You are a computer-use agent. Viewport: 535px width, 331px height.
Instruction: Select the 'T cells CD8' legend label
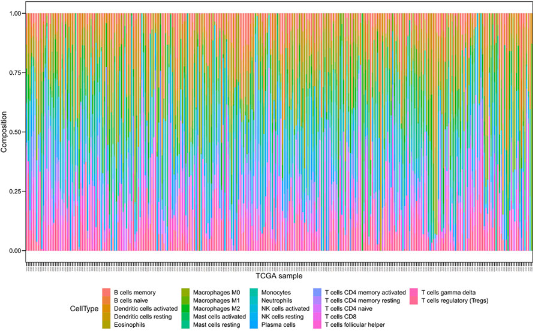pyautogui.click(x=341, y=317)
